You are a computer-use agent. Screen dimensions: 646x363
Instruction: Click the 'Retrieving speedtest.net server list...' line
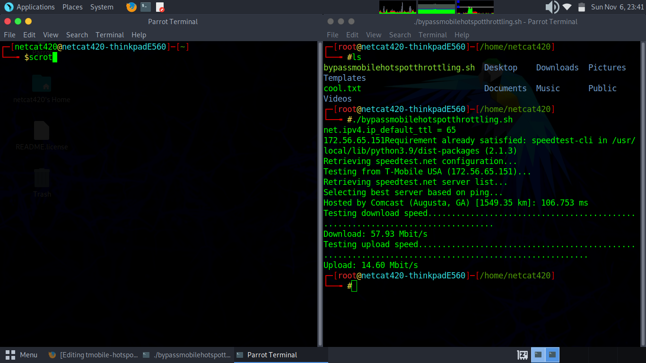point(416,182)
